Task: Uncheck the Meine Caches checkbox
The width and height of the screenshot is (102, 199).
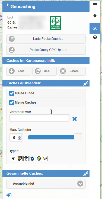Action: click(12, 102)
